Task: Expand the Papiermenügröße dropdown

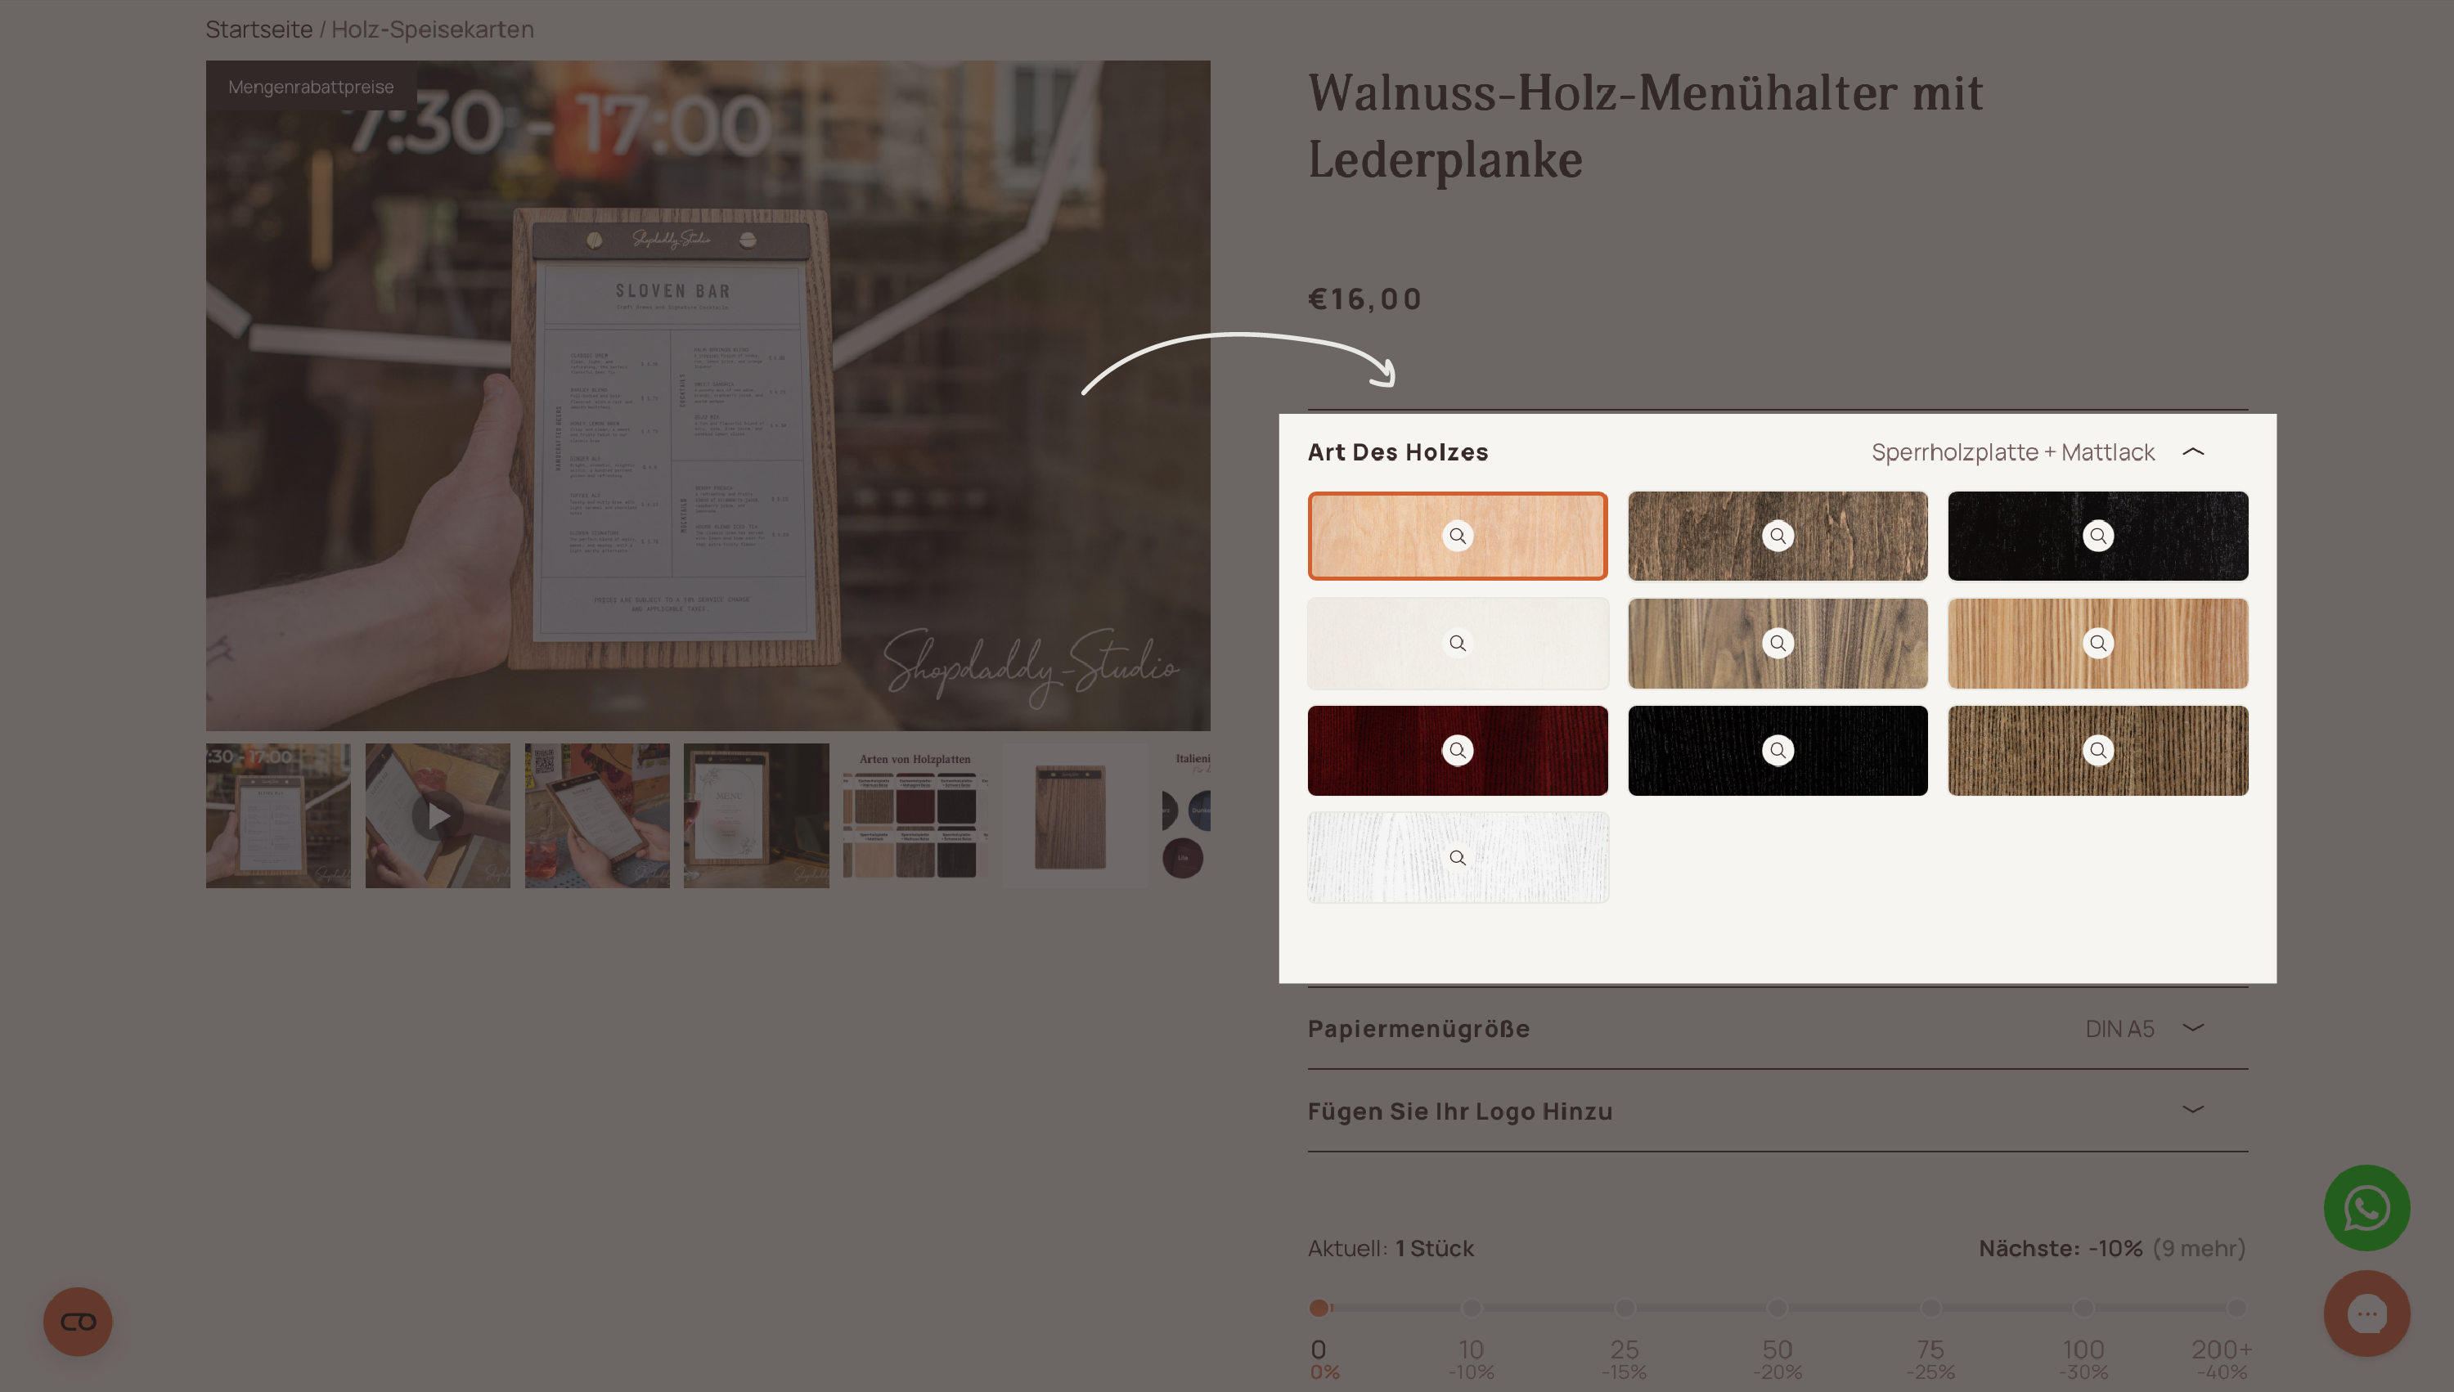Action: (x=1778, y=1028)
